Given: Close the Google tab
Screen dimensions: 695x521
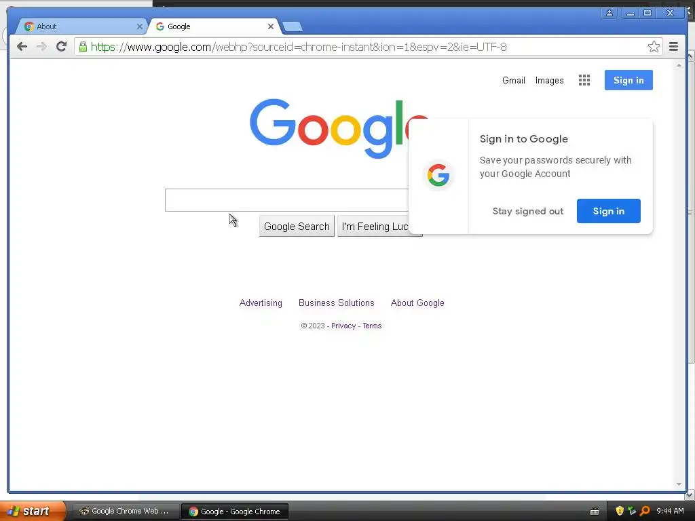Looking at the screenshot, I should tap(271, 26).
